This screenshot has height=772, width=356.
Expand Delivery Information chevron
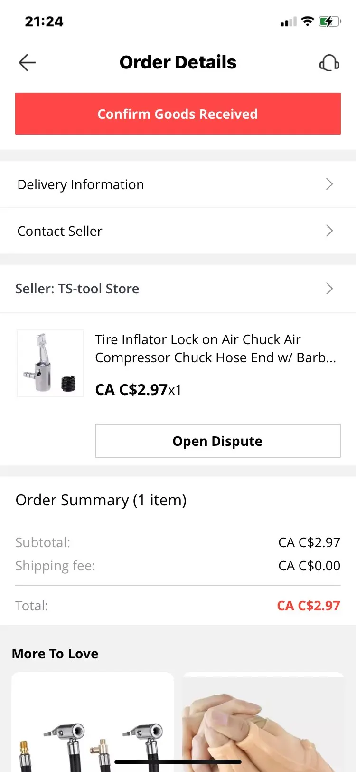point(329,184)
